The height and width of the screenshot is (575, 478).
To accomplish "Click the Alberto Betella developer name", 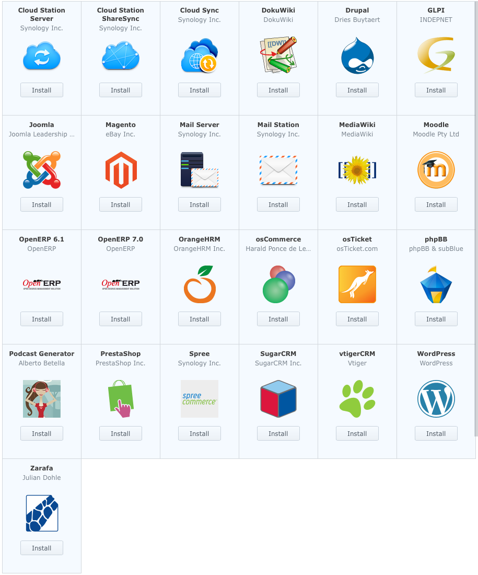I will [42, 363].
